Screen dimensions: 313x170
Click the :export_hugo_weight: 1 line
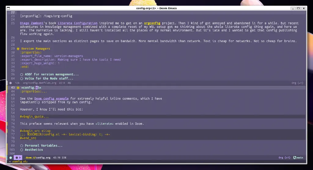40,63
